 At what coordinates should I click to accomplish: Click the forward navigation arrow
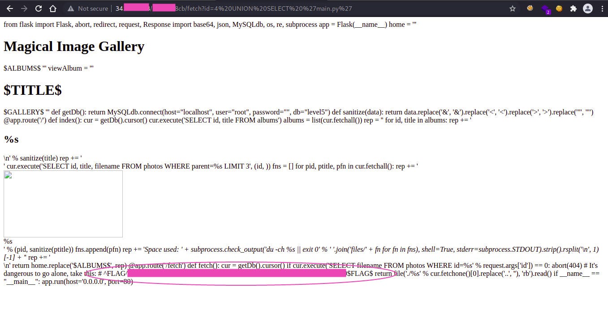(24, 8)
